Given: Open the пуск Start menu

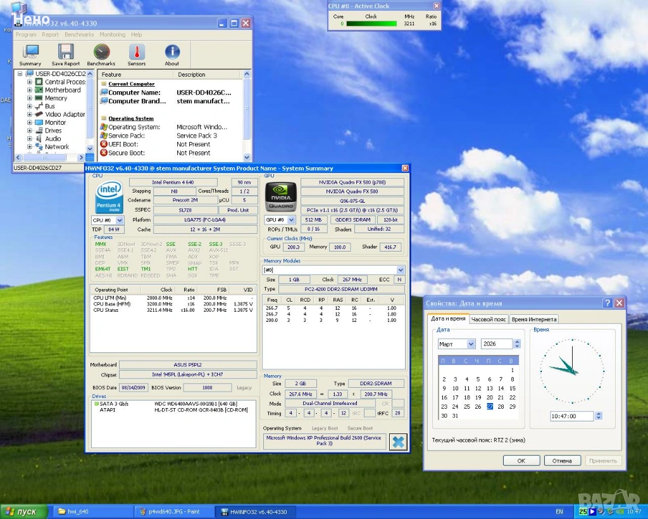Looking at the screenshot, I should tap(22, 511).
